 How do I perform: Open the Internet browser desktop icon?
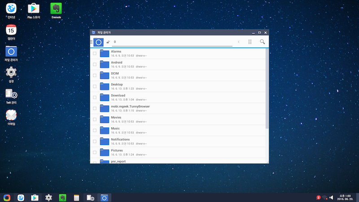pos(11,9)
